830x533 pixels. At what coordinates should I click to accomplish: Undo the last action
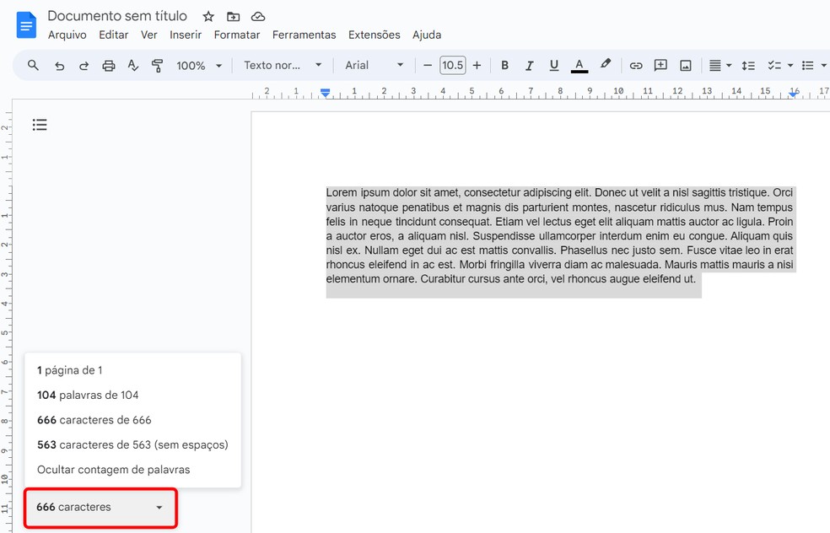point(59,66)
